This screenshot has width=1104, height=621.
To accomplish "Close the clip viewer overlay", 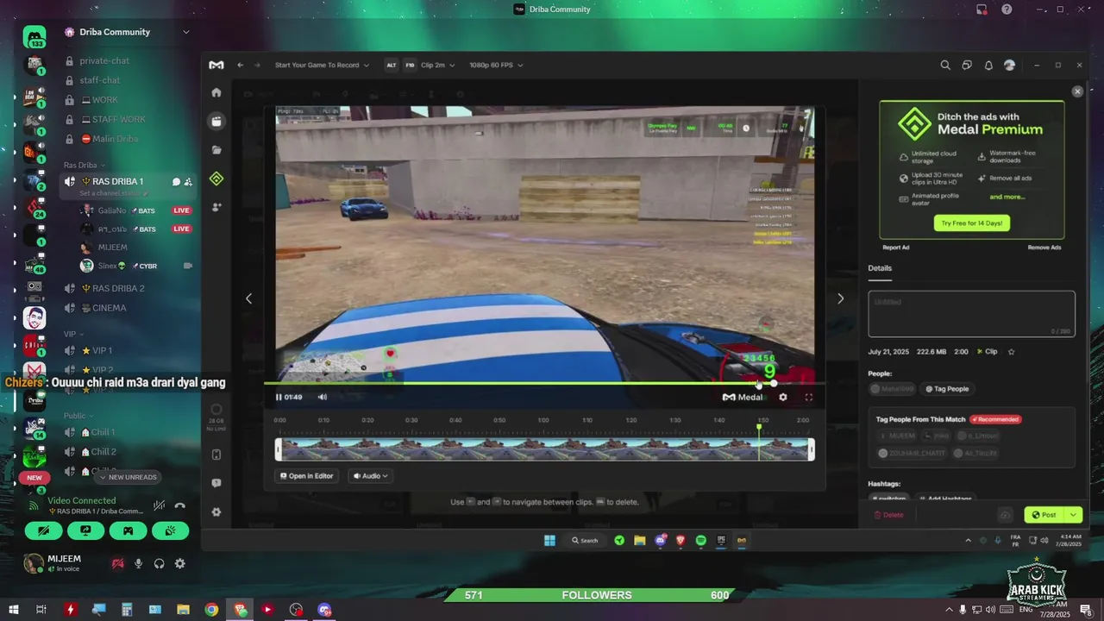I will point(1077,91).
